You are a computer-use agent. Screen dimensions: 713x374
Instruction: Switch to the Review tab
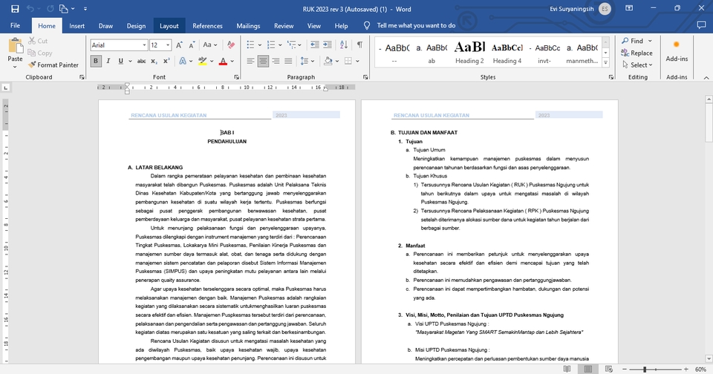click(x=284, y=25)
